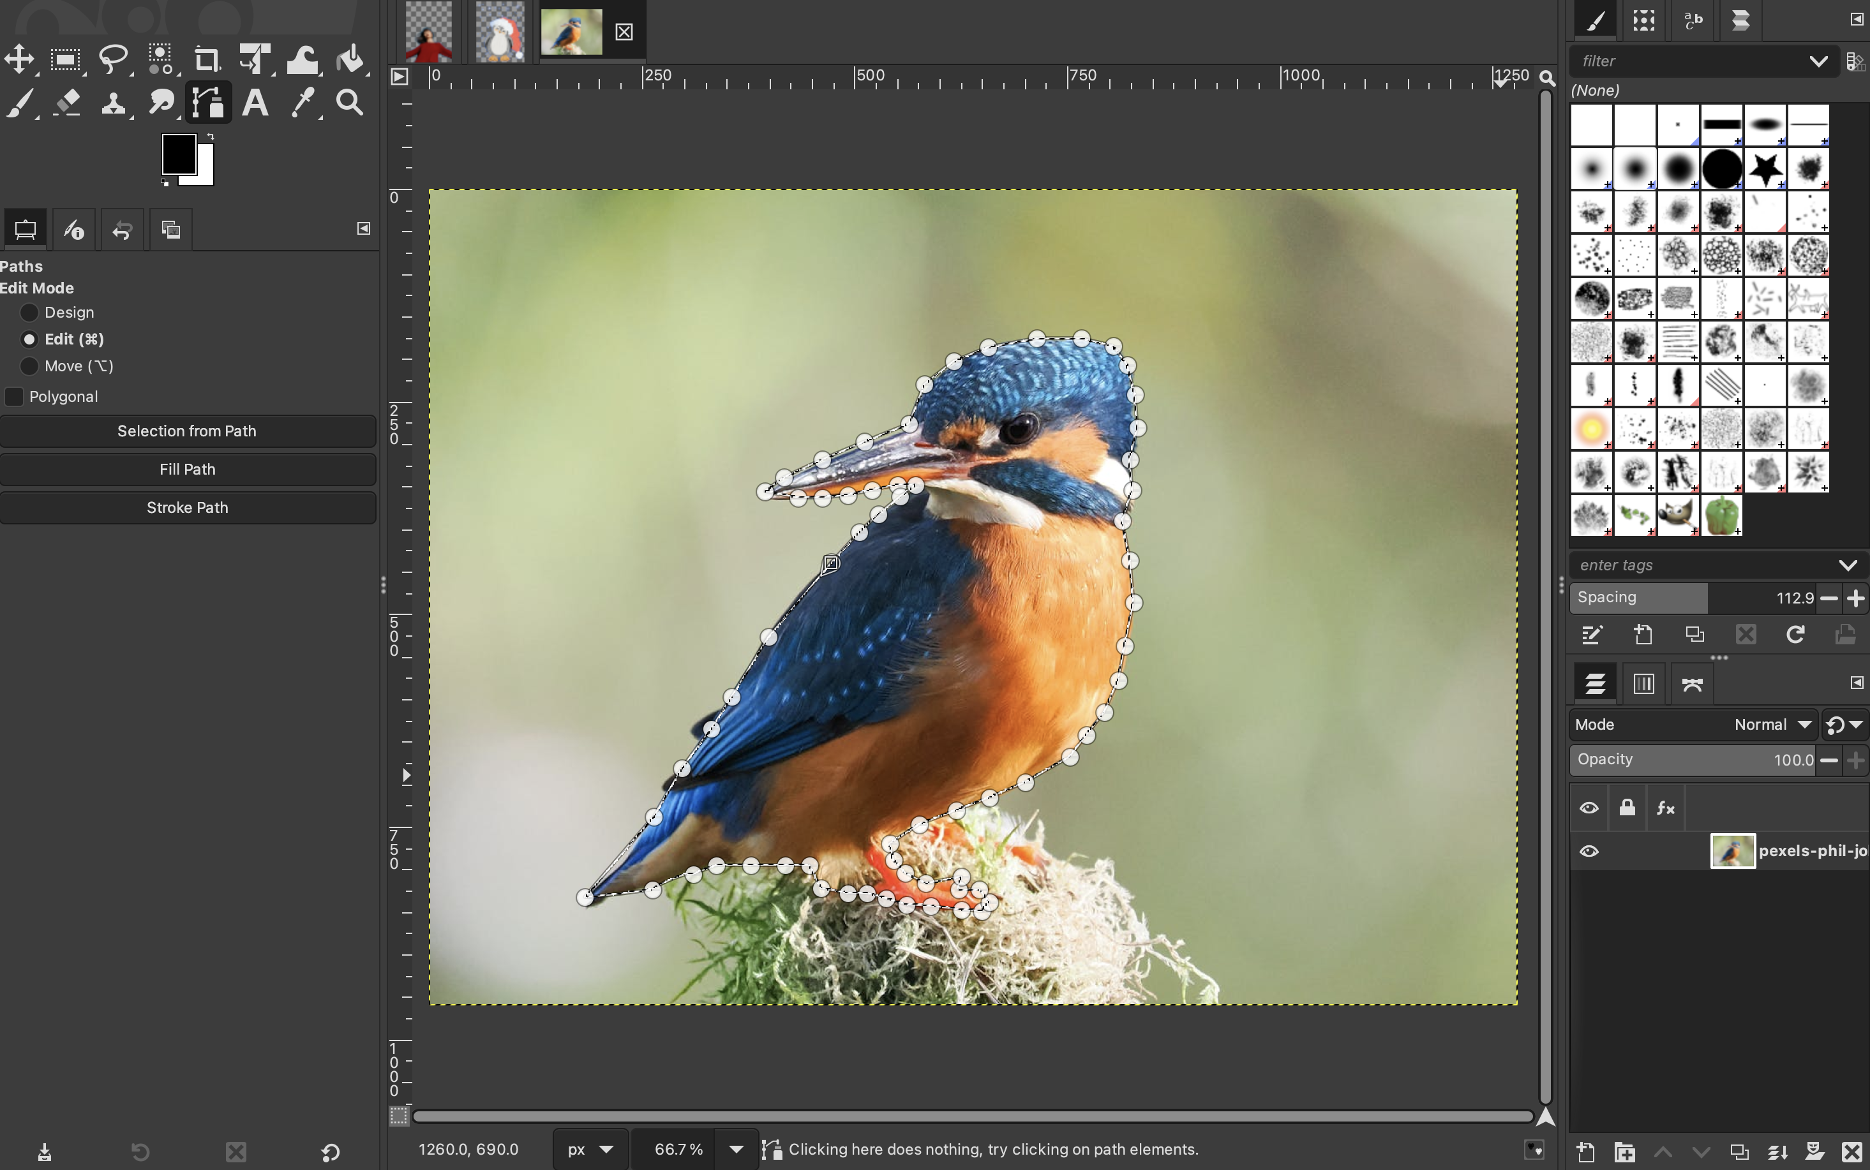Select the Crop tool
1870x1170 pixels.
pos(207,59)
